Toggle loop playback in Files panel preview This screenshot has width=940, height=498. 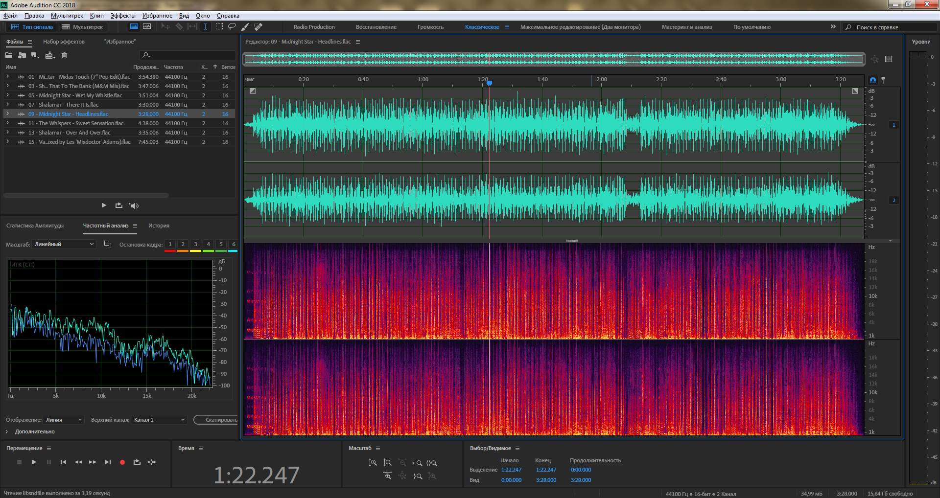pyautogui.click(x=119, y=205)
